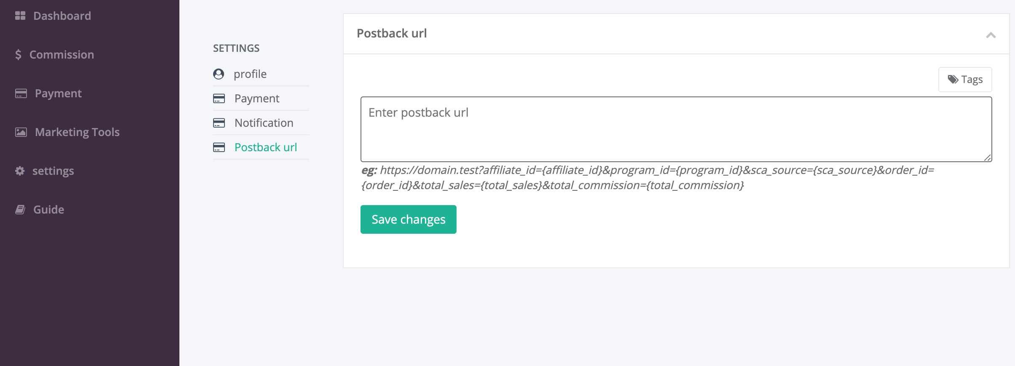Click the Commission dollar sign icon
Screen dimensions: 1015x366
click(x=18, y=55)
